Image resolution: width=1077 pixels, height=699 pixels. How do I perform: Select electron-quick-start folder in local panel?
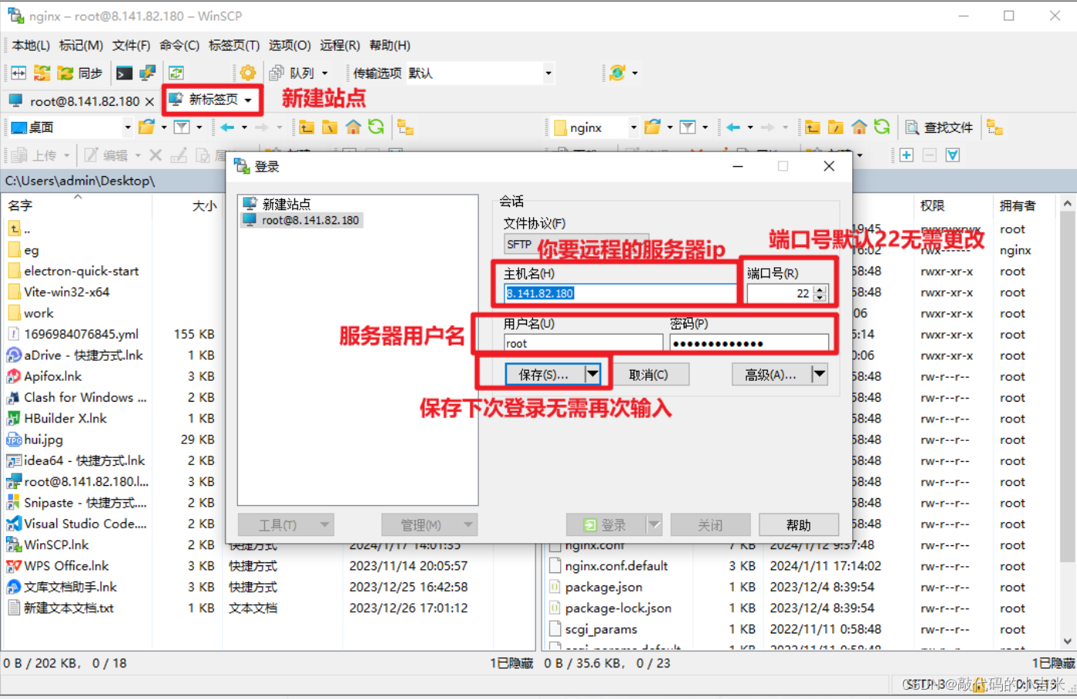tap(80, 271)
